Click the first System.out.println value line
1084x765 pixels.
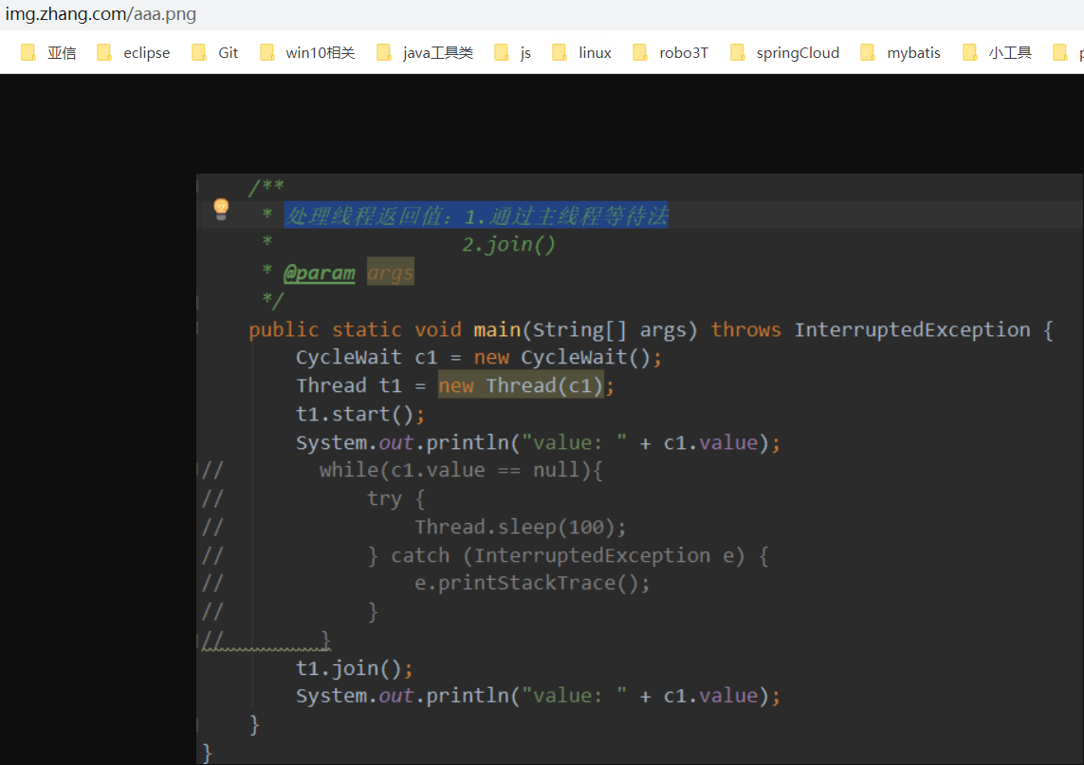(539, 442)
